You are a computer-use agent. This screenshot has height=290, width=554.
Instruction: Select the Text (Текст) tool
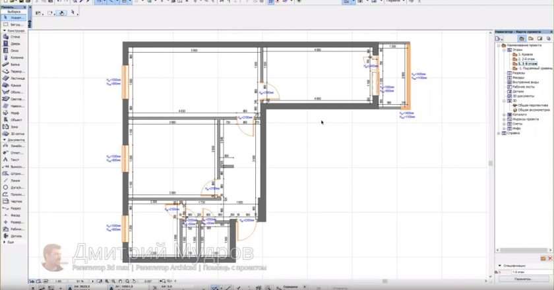tap(13, 159)
